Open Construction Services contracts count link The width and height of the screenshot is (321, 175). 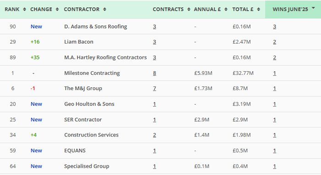[x=155, y=135]
